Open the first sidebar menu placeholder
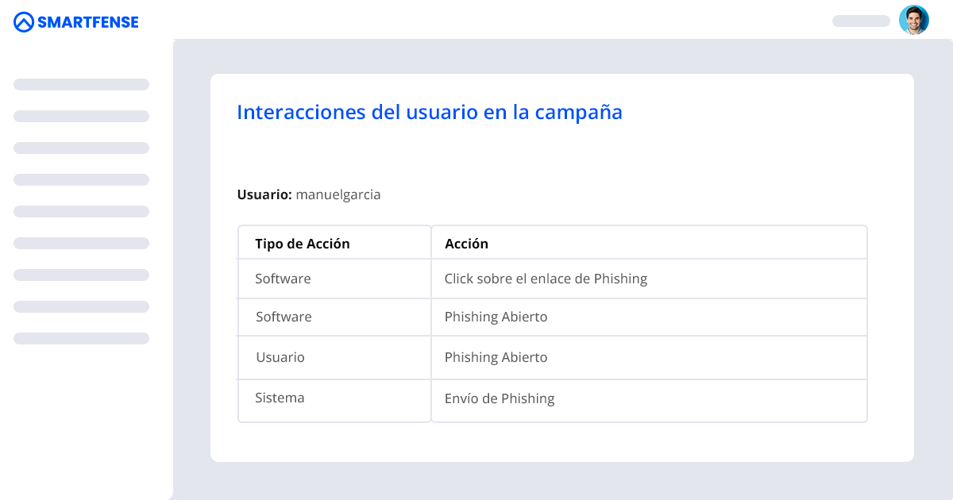 [x=81, y=84]
